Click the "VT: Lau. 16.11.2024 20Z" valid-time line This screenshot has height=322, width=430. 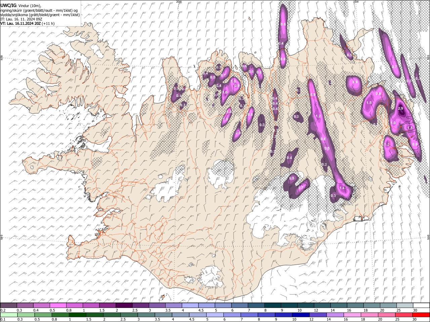[28, 23]
